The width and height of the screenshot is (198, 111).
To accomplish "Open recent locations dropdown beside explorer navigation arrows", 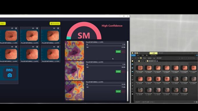I will point(137,58).
